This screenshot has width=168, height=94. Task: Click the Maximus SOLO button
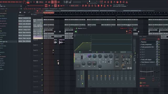111,52
